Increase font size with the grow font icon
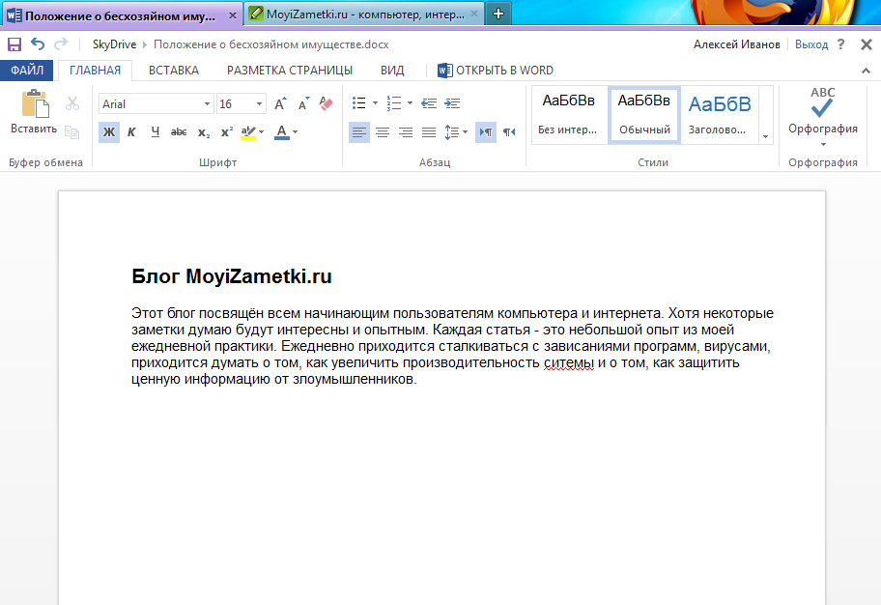This screenshot has height=605, width=881. pos(280,104)
